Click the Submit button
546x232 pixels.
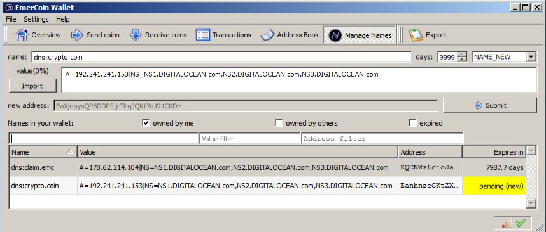click(490, 105)
